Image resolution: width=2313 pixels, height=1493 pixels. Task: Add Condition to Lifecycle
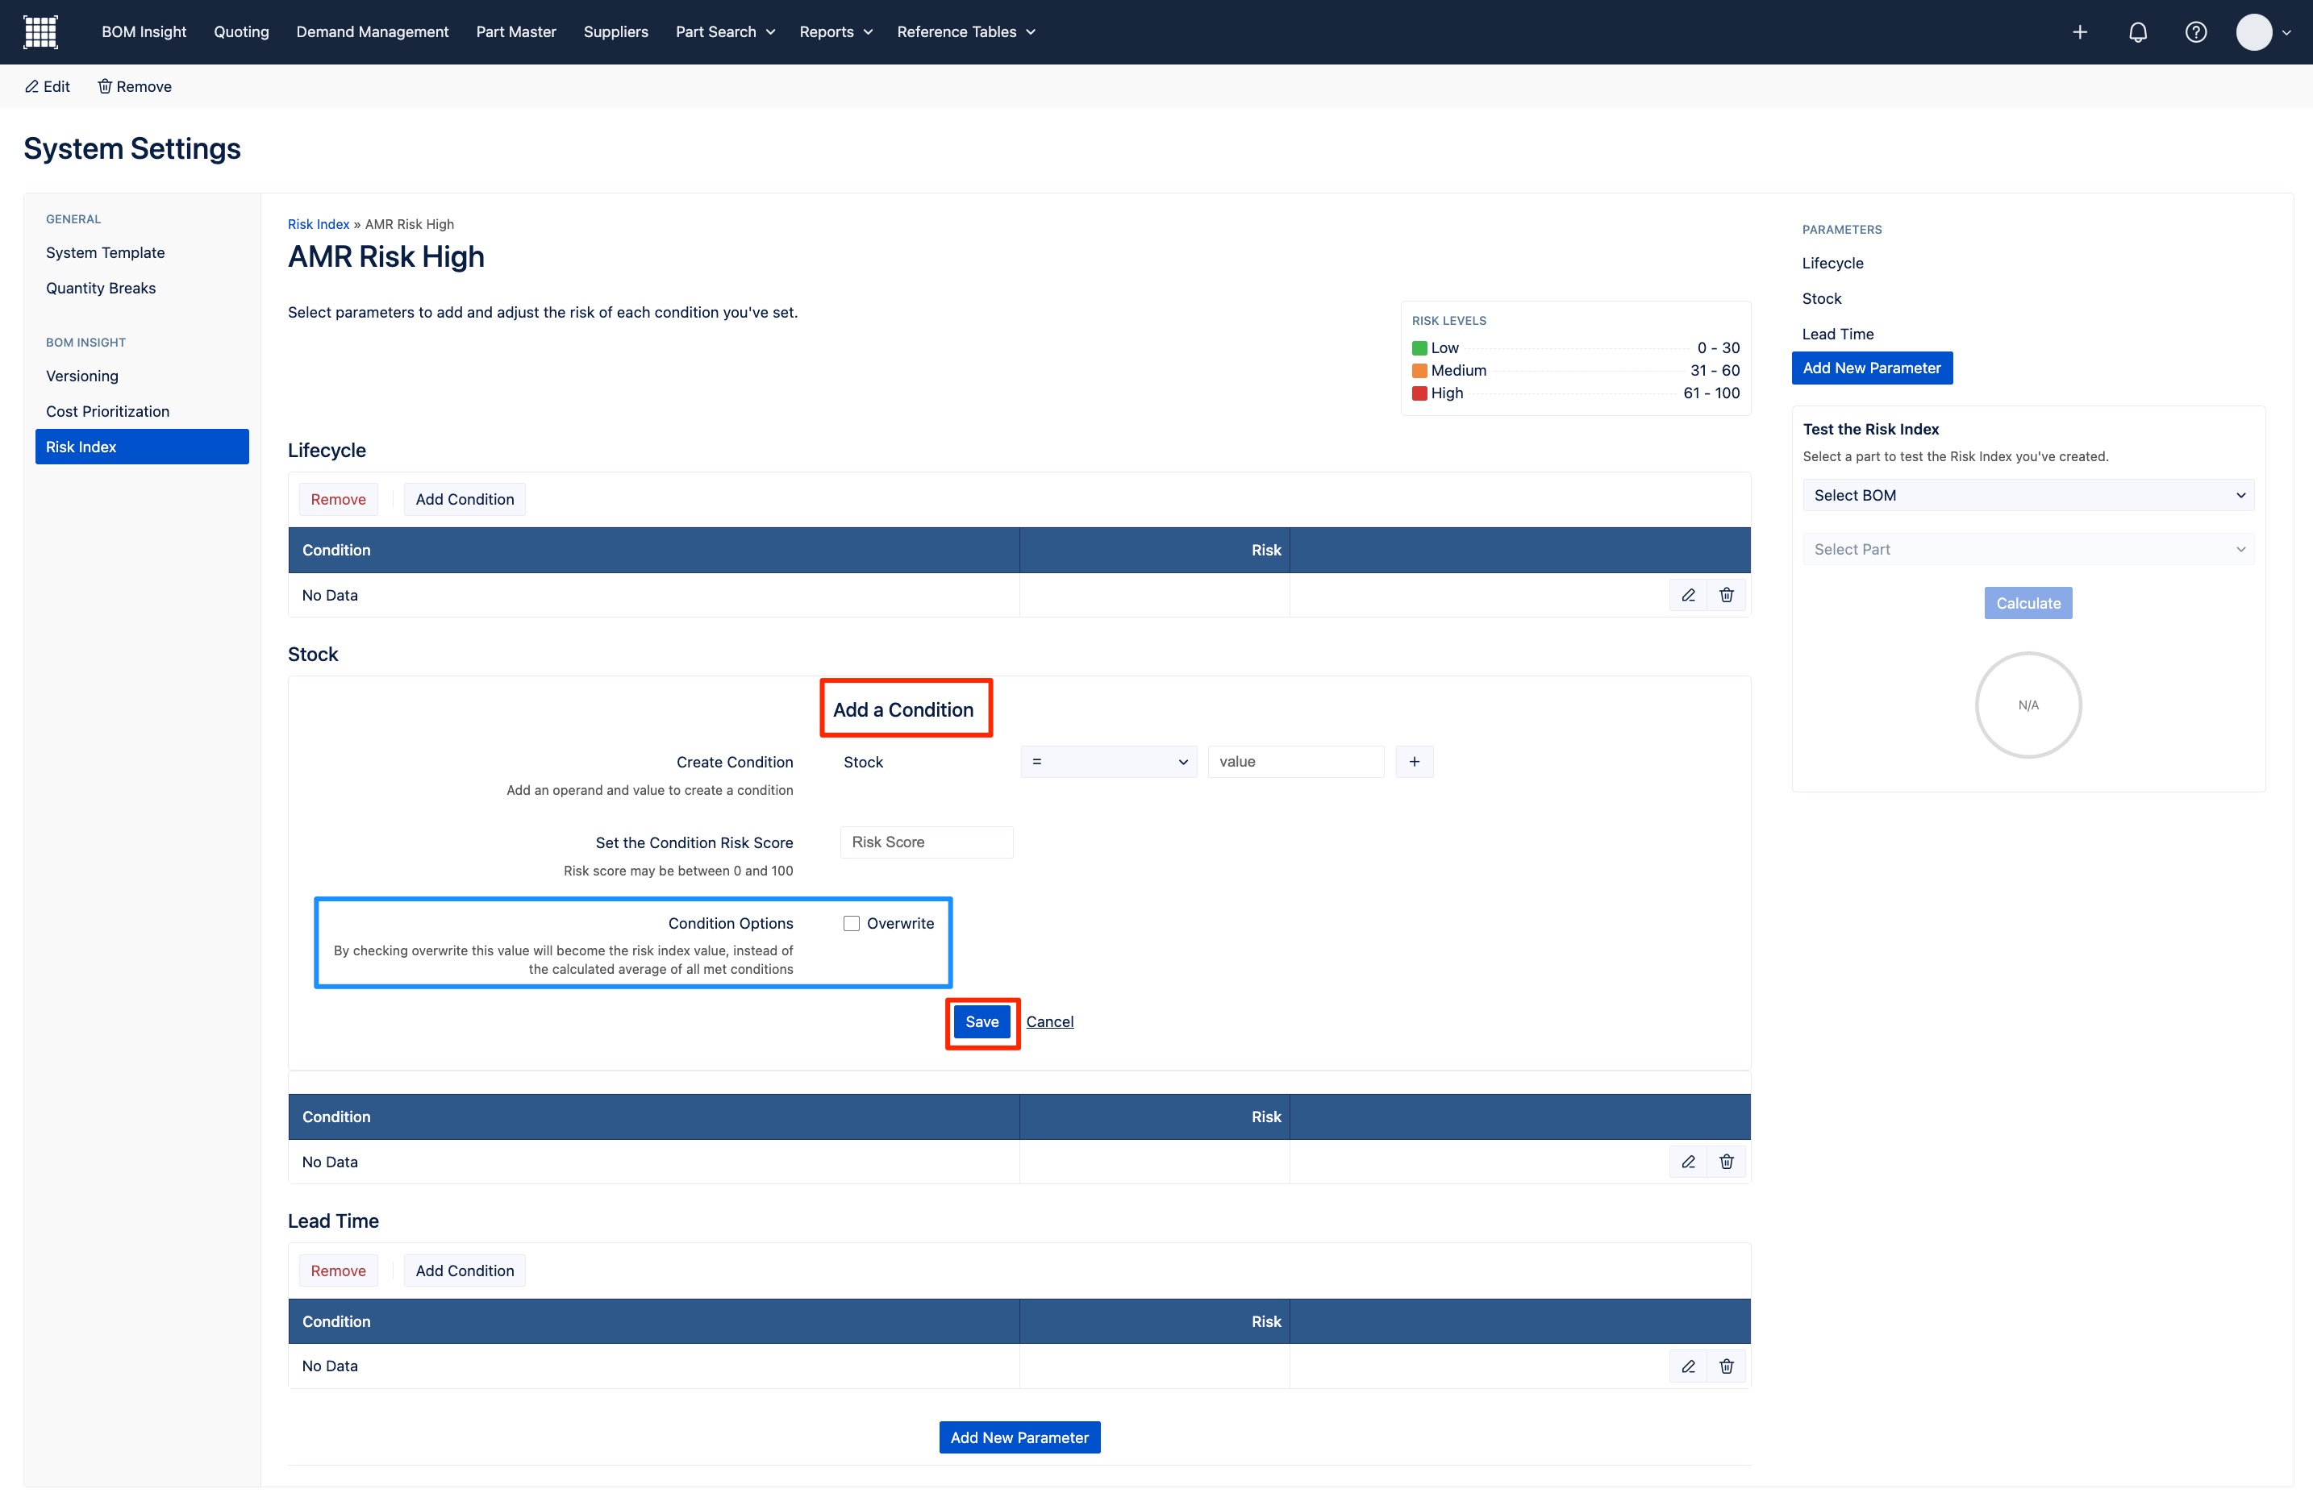click(465, 499)
